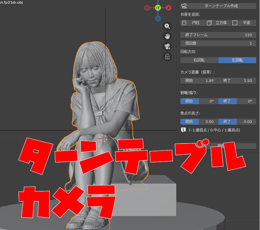Add a 円柱 cylinder pedestal
Screen dimensions: 260x230
tap(193, 23)
